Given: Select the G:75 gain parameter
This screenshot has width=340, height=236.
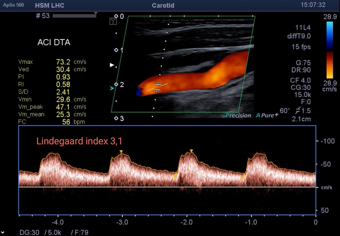Looking at the screenshot, I should pos(303,63).
